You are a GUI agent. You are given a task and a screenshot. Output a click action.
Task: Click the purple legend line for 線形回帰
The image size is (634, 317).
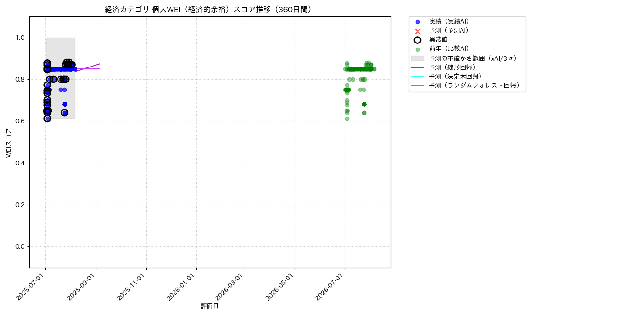tap(418, 67)
